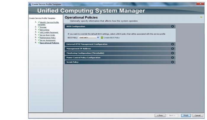207x120 pixels.
Task: Go to Maintenance Policy step
Action: [48, 38]
